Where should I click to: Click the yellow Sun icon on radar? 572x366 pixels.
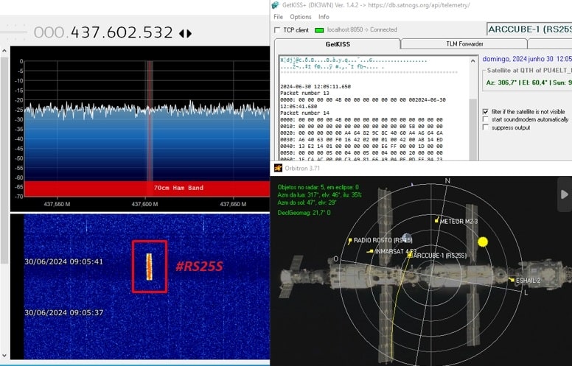(x=484, y=242)
